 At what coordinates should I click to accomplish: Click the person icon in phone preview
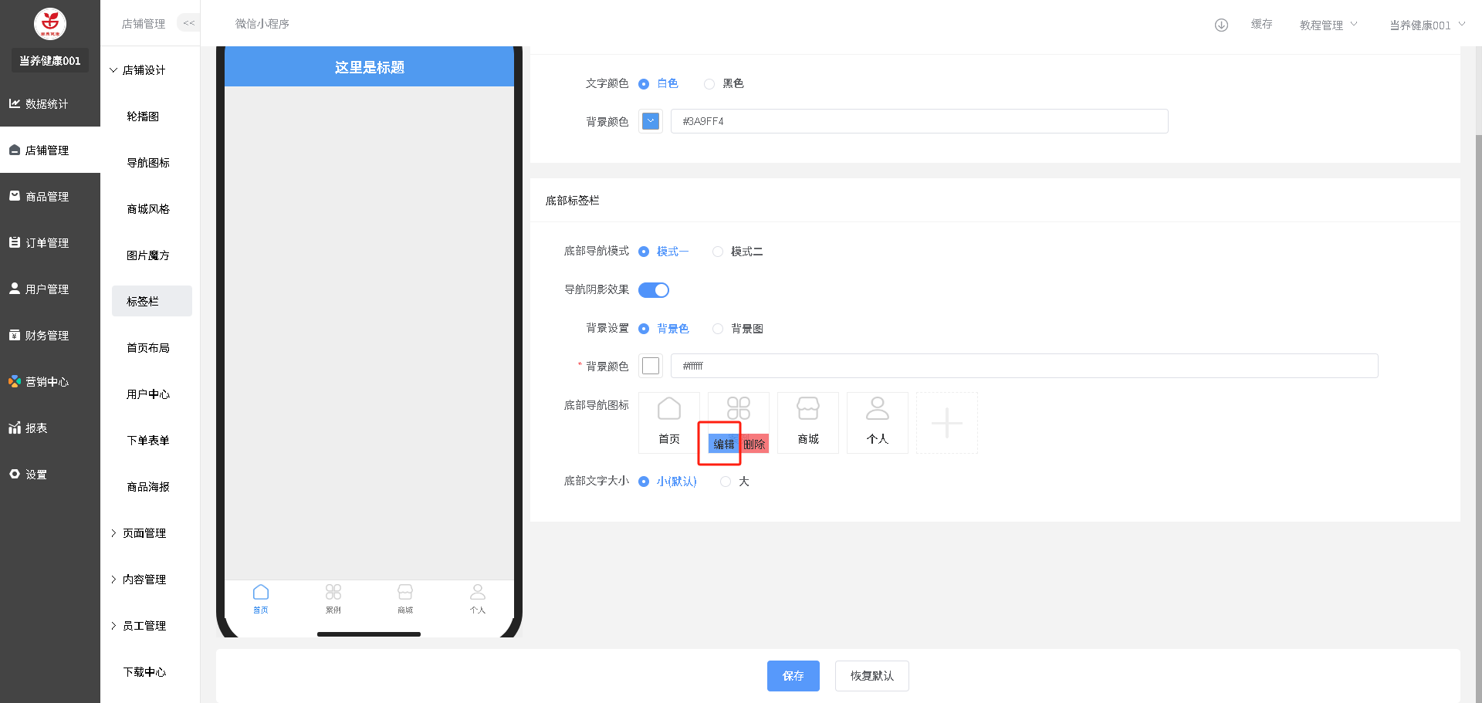(x=478, y=593)
